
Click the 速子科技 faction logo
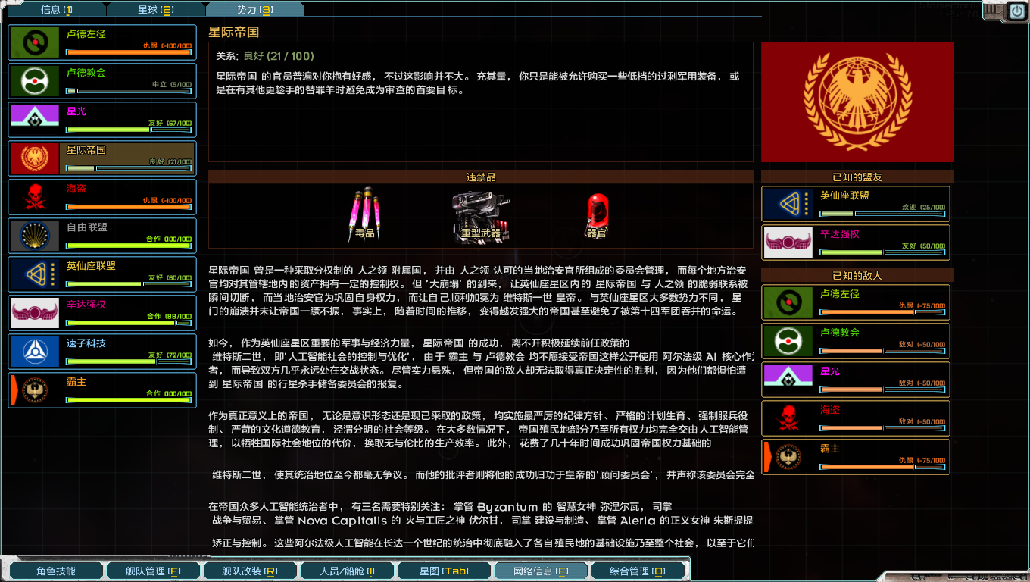click(x=34, y=351)
